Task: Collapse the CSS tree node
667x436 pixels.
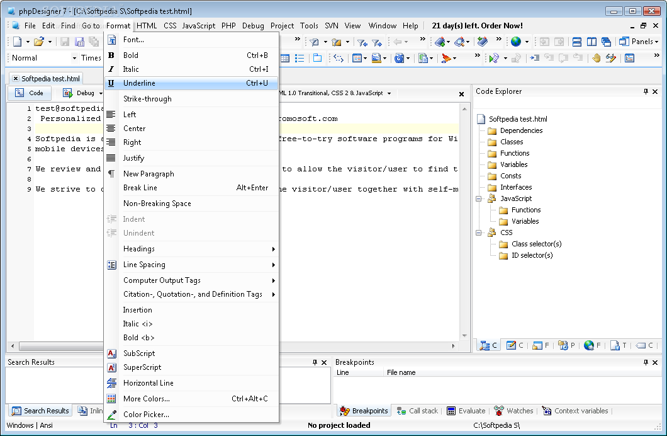Action: pos(479,232)
